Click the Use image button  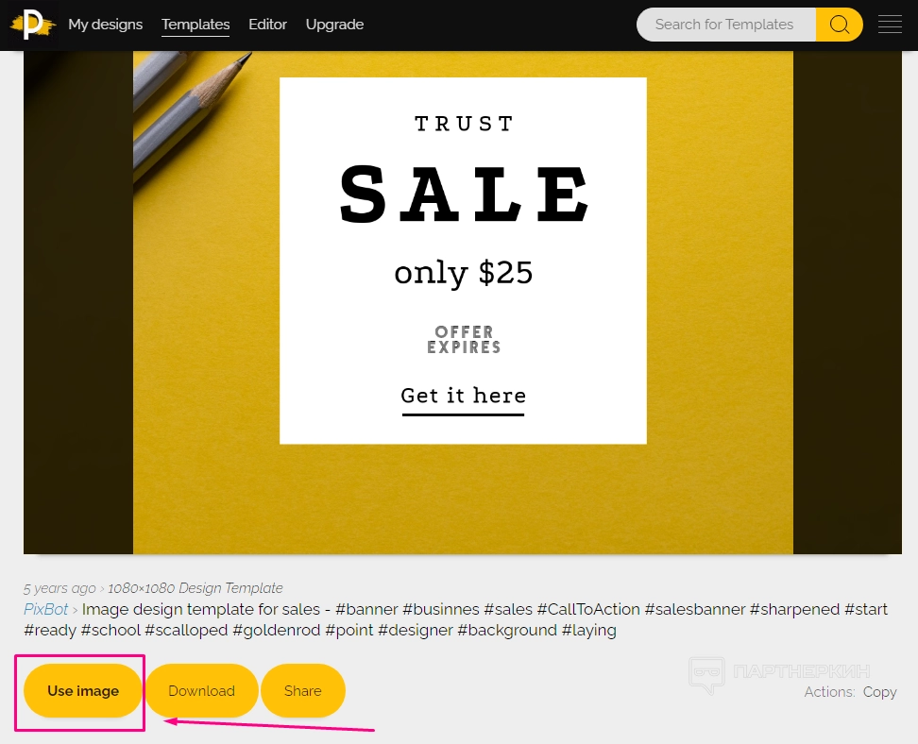pos(83,691)
